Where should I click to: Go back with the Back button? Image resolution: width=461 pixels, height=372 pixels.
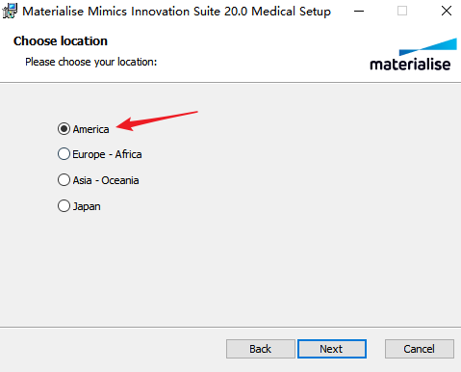point(261,349)
